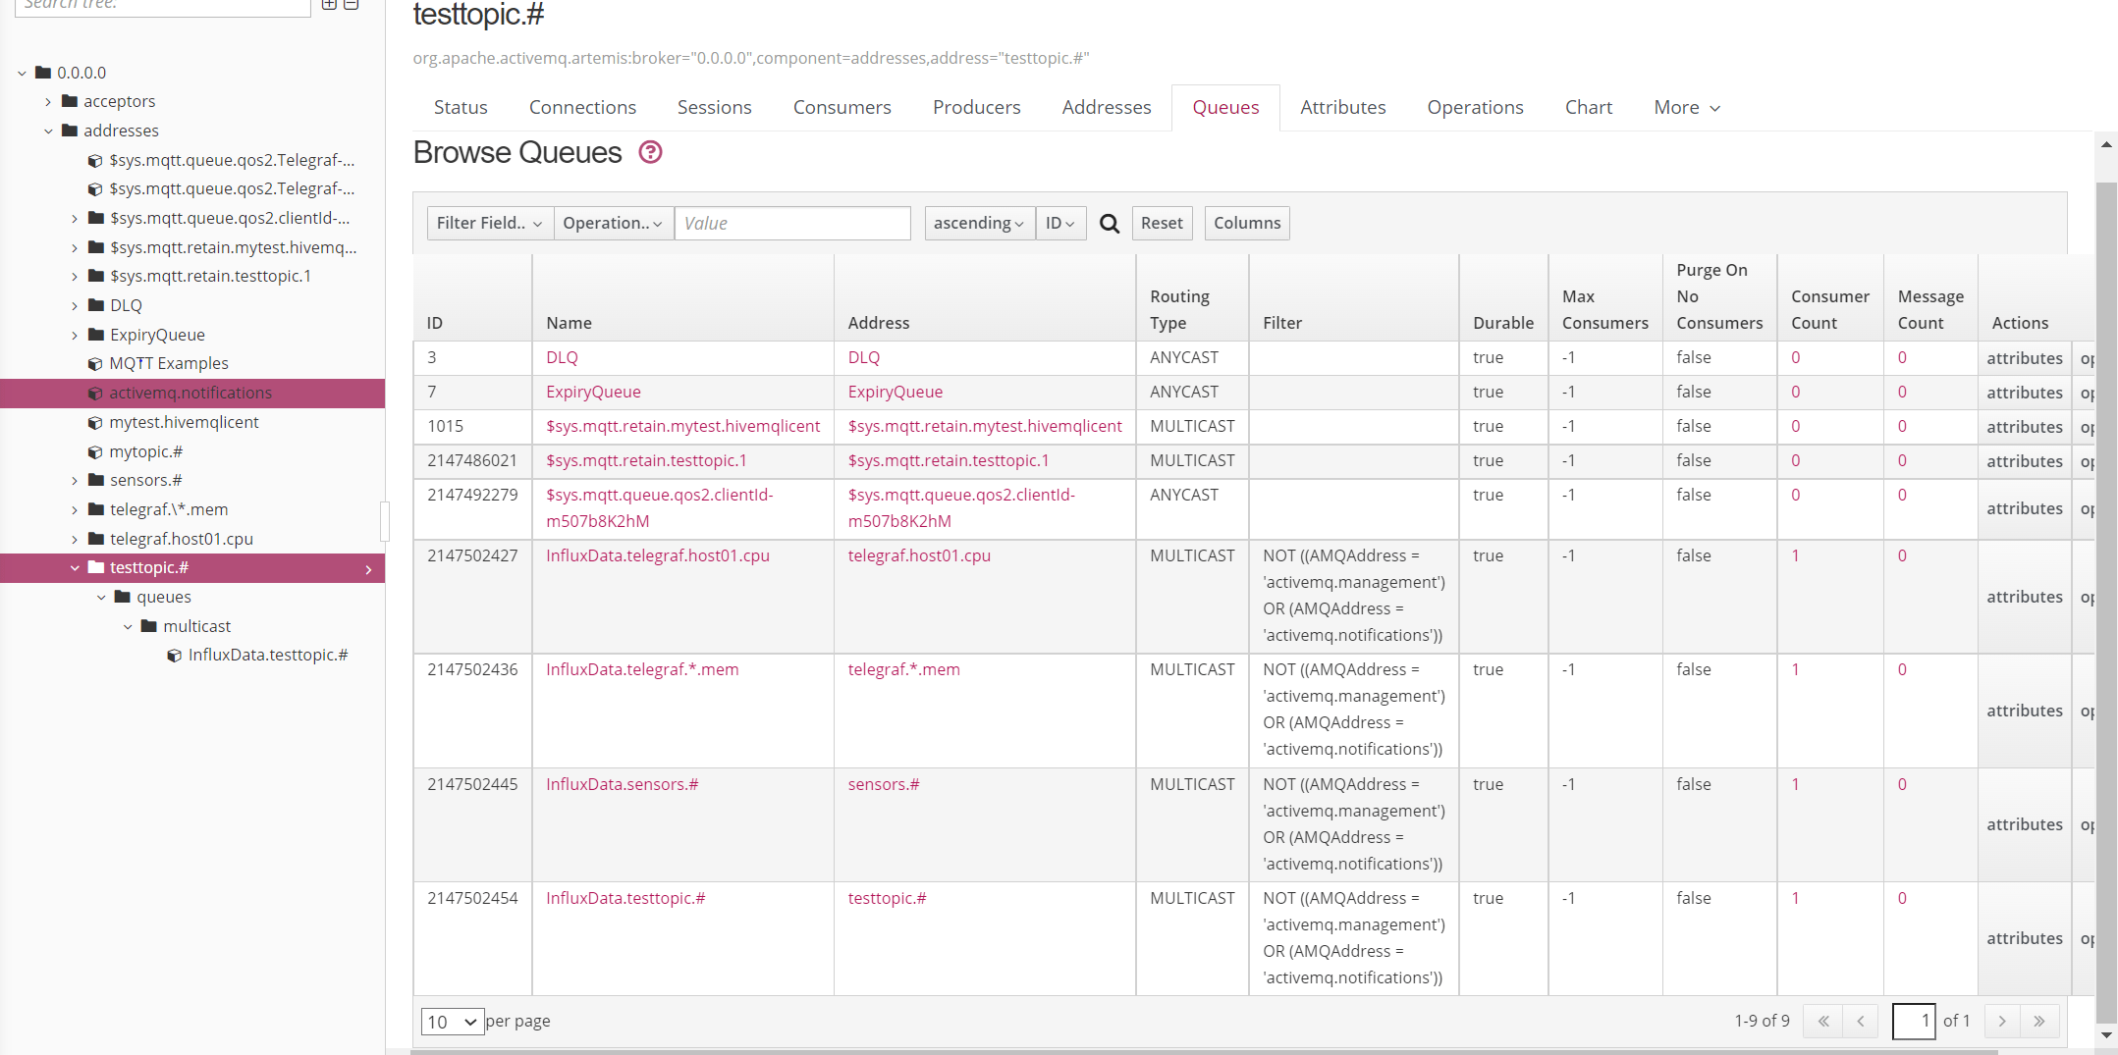Return to first page via double-left arrow icon
The height and width of the screenshot is (1055, 2118).
click(x=1823, y=1021)
